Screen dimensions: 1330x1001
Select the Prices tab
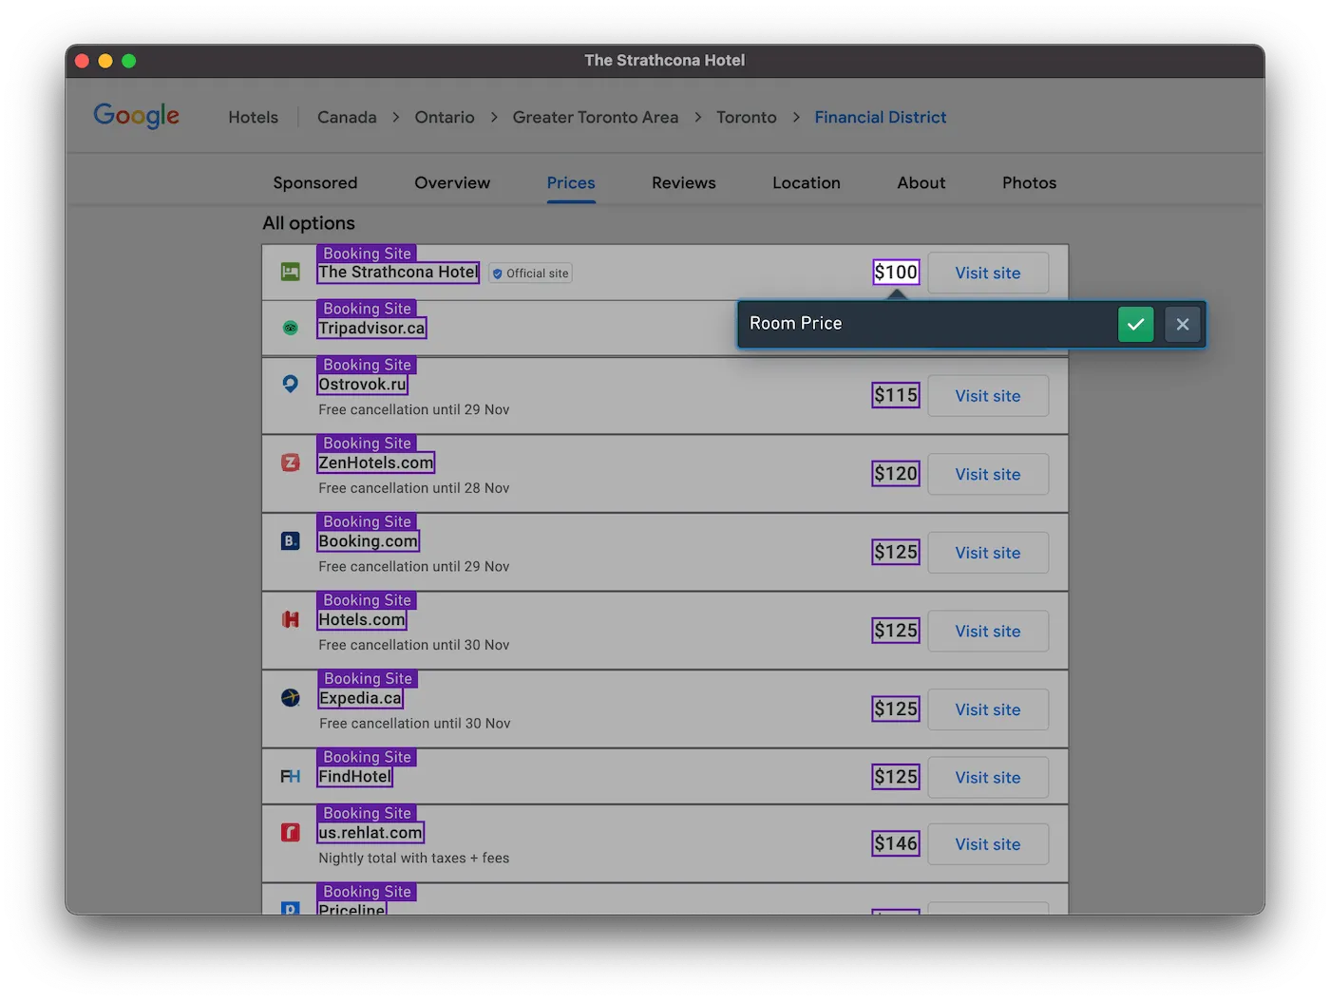pyautogui.click(x=571, y=182)
